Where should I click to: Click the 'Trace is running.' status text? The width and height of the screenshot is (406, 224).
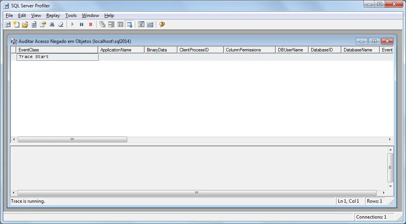pyautogui.click(x=28, y=201)
